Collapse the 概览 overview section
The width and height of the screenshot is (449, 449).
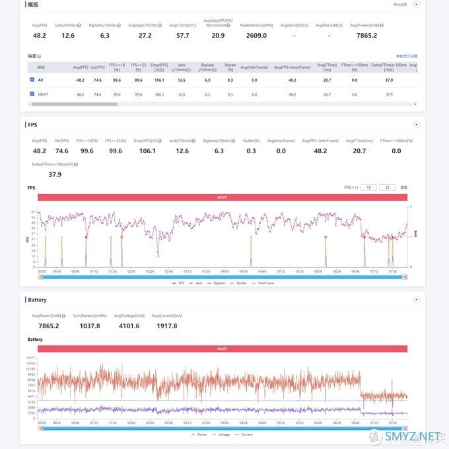[x=417, y=5]
